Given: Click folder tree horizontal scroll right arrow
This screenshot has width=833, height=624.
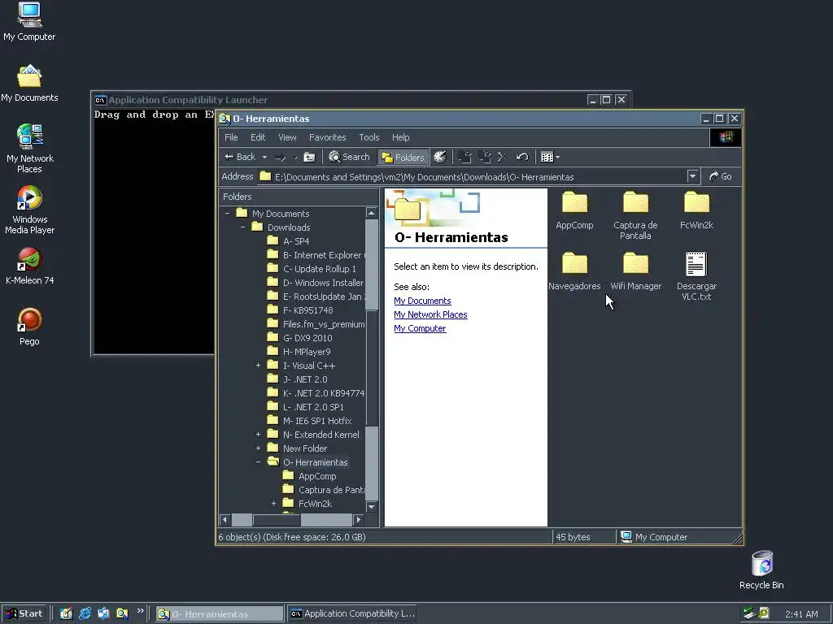Looking at the screenshot, I should [359, 519].
